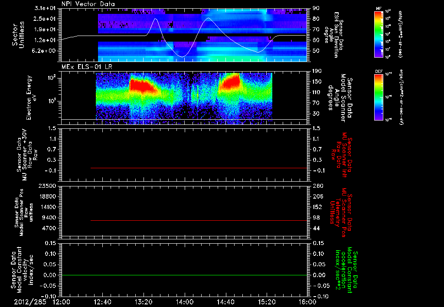
Task: Select the "NPI Vector Data" panel title
Action: 88,4
